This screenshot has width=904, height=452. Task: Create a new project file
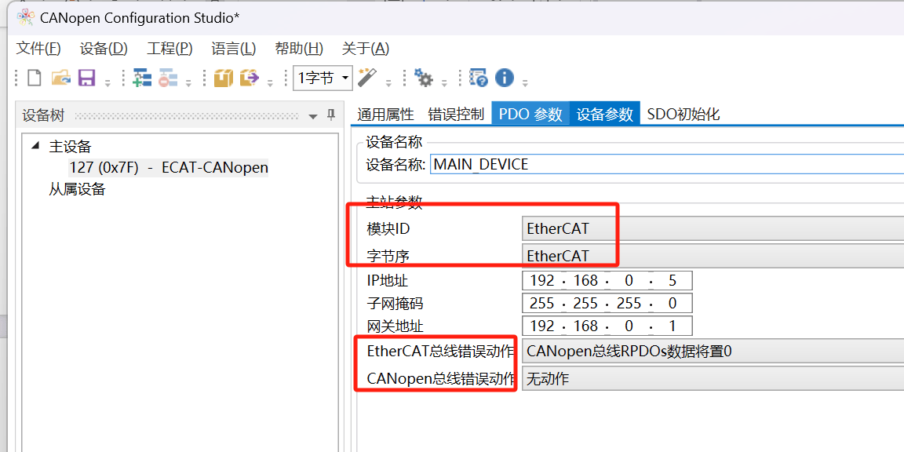tap(34, 78)
